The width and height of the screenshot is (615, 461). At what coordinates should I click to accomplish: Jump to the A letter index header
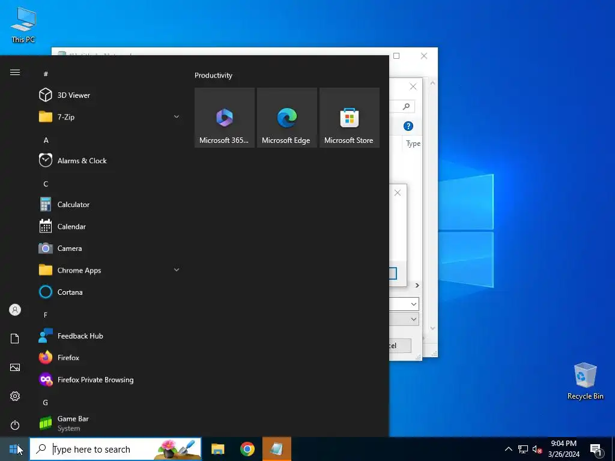46,140
